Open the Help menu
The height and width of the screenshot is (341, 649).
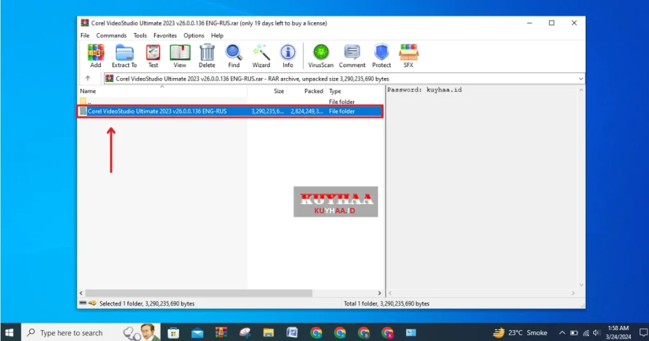click(x=217, y=35)
